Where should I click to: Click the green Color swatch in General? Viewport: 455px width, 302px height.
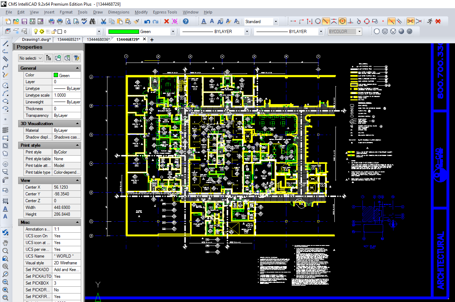pyautogui.click(x=56, y=75)
